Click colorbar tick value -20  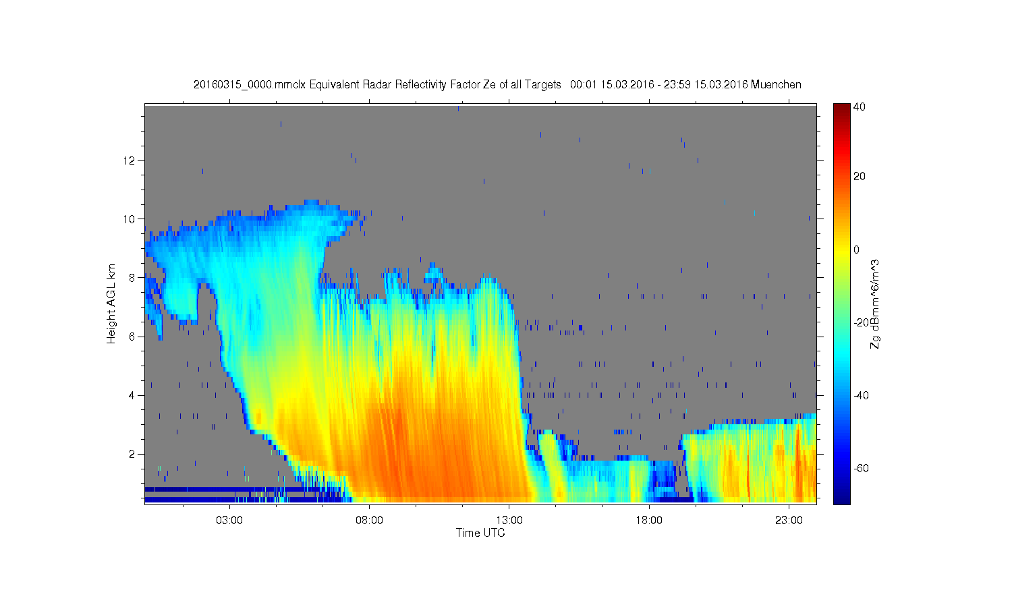861,322
